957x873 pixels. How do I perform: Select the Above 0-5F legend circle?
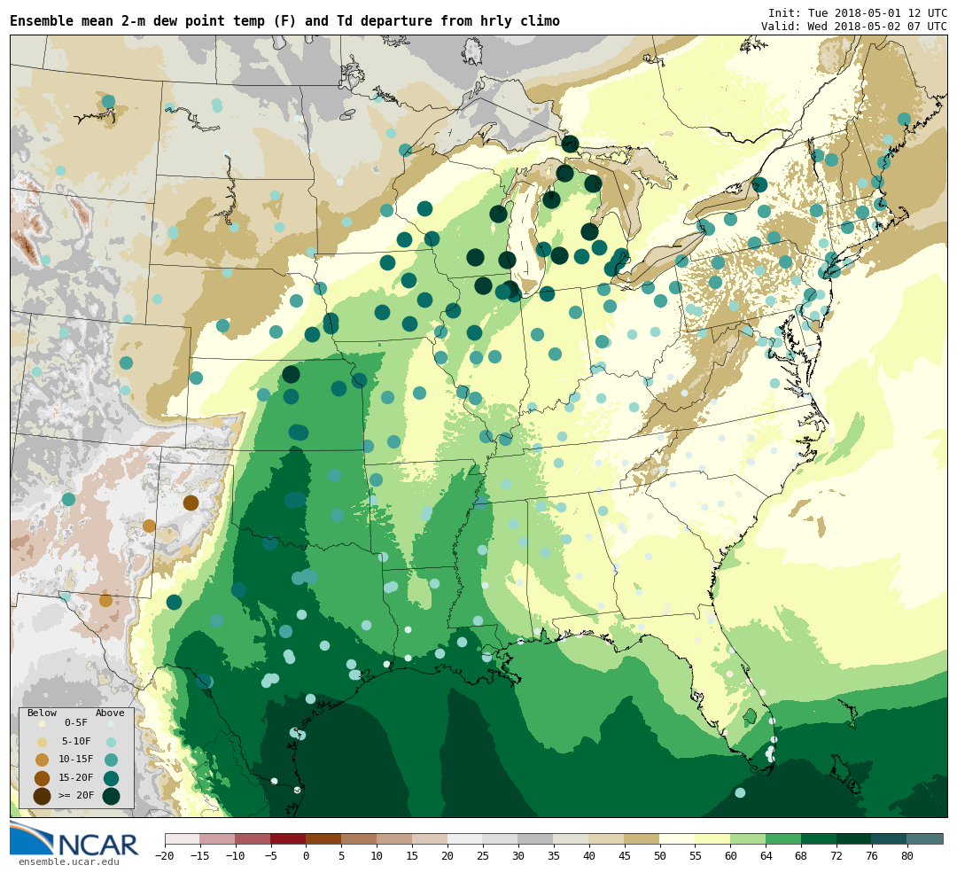point(111,723)
